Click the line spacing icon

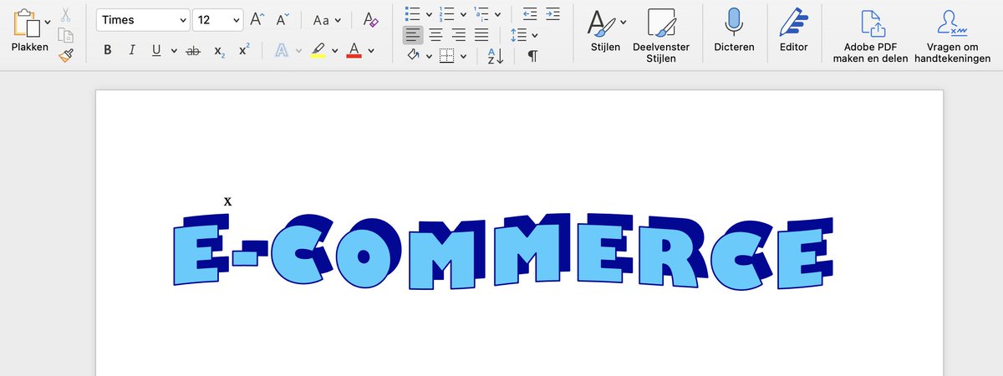[x=519, y=35]
